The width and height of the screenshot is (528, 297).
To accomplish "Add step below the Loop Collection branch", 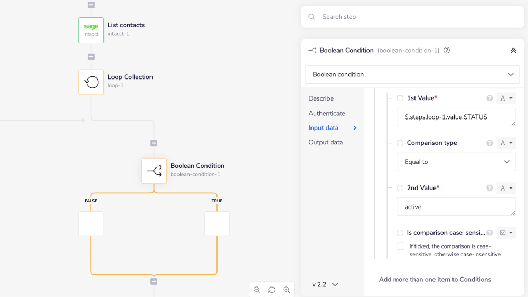I will click(154, 143).
